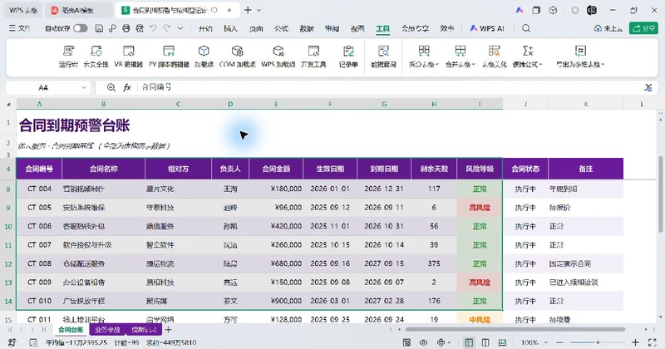Click the zoom magnifier in formula bar
Screen dimensions: 665x349
[x=111, y=87]
